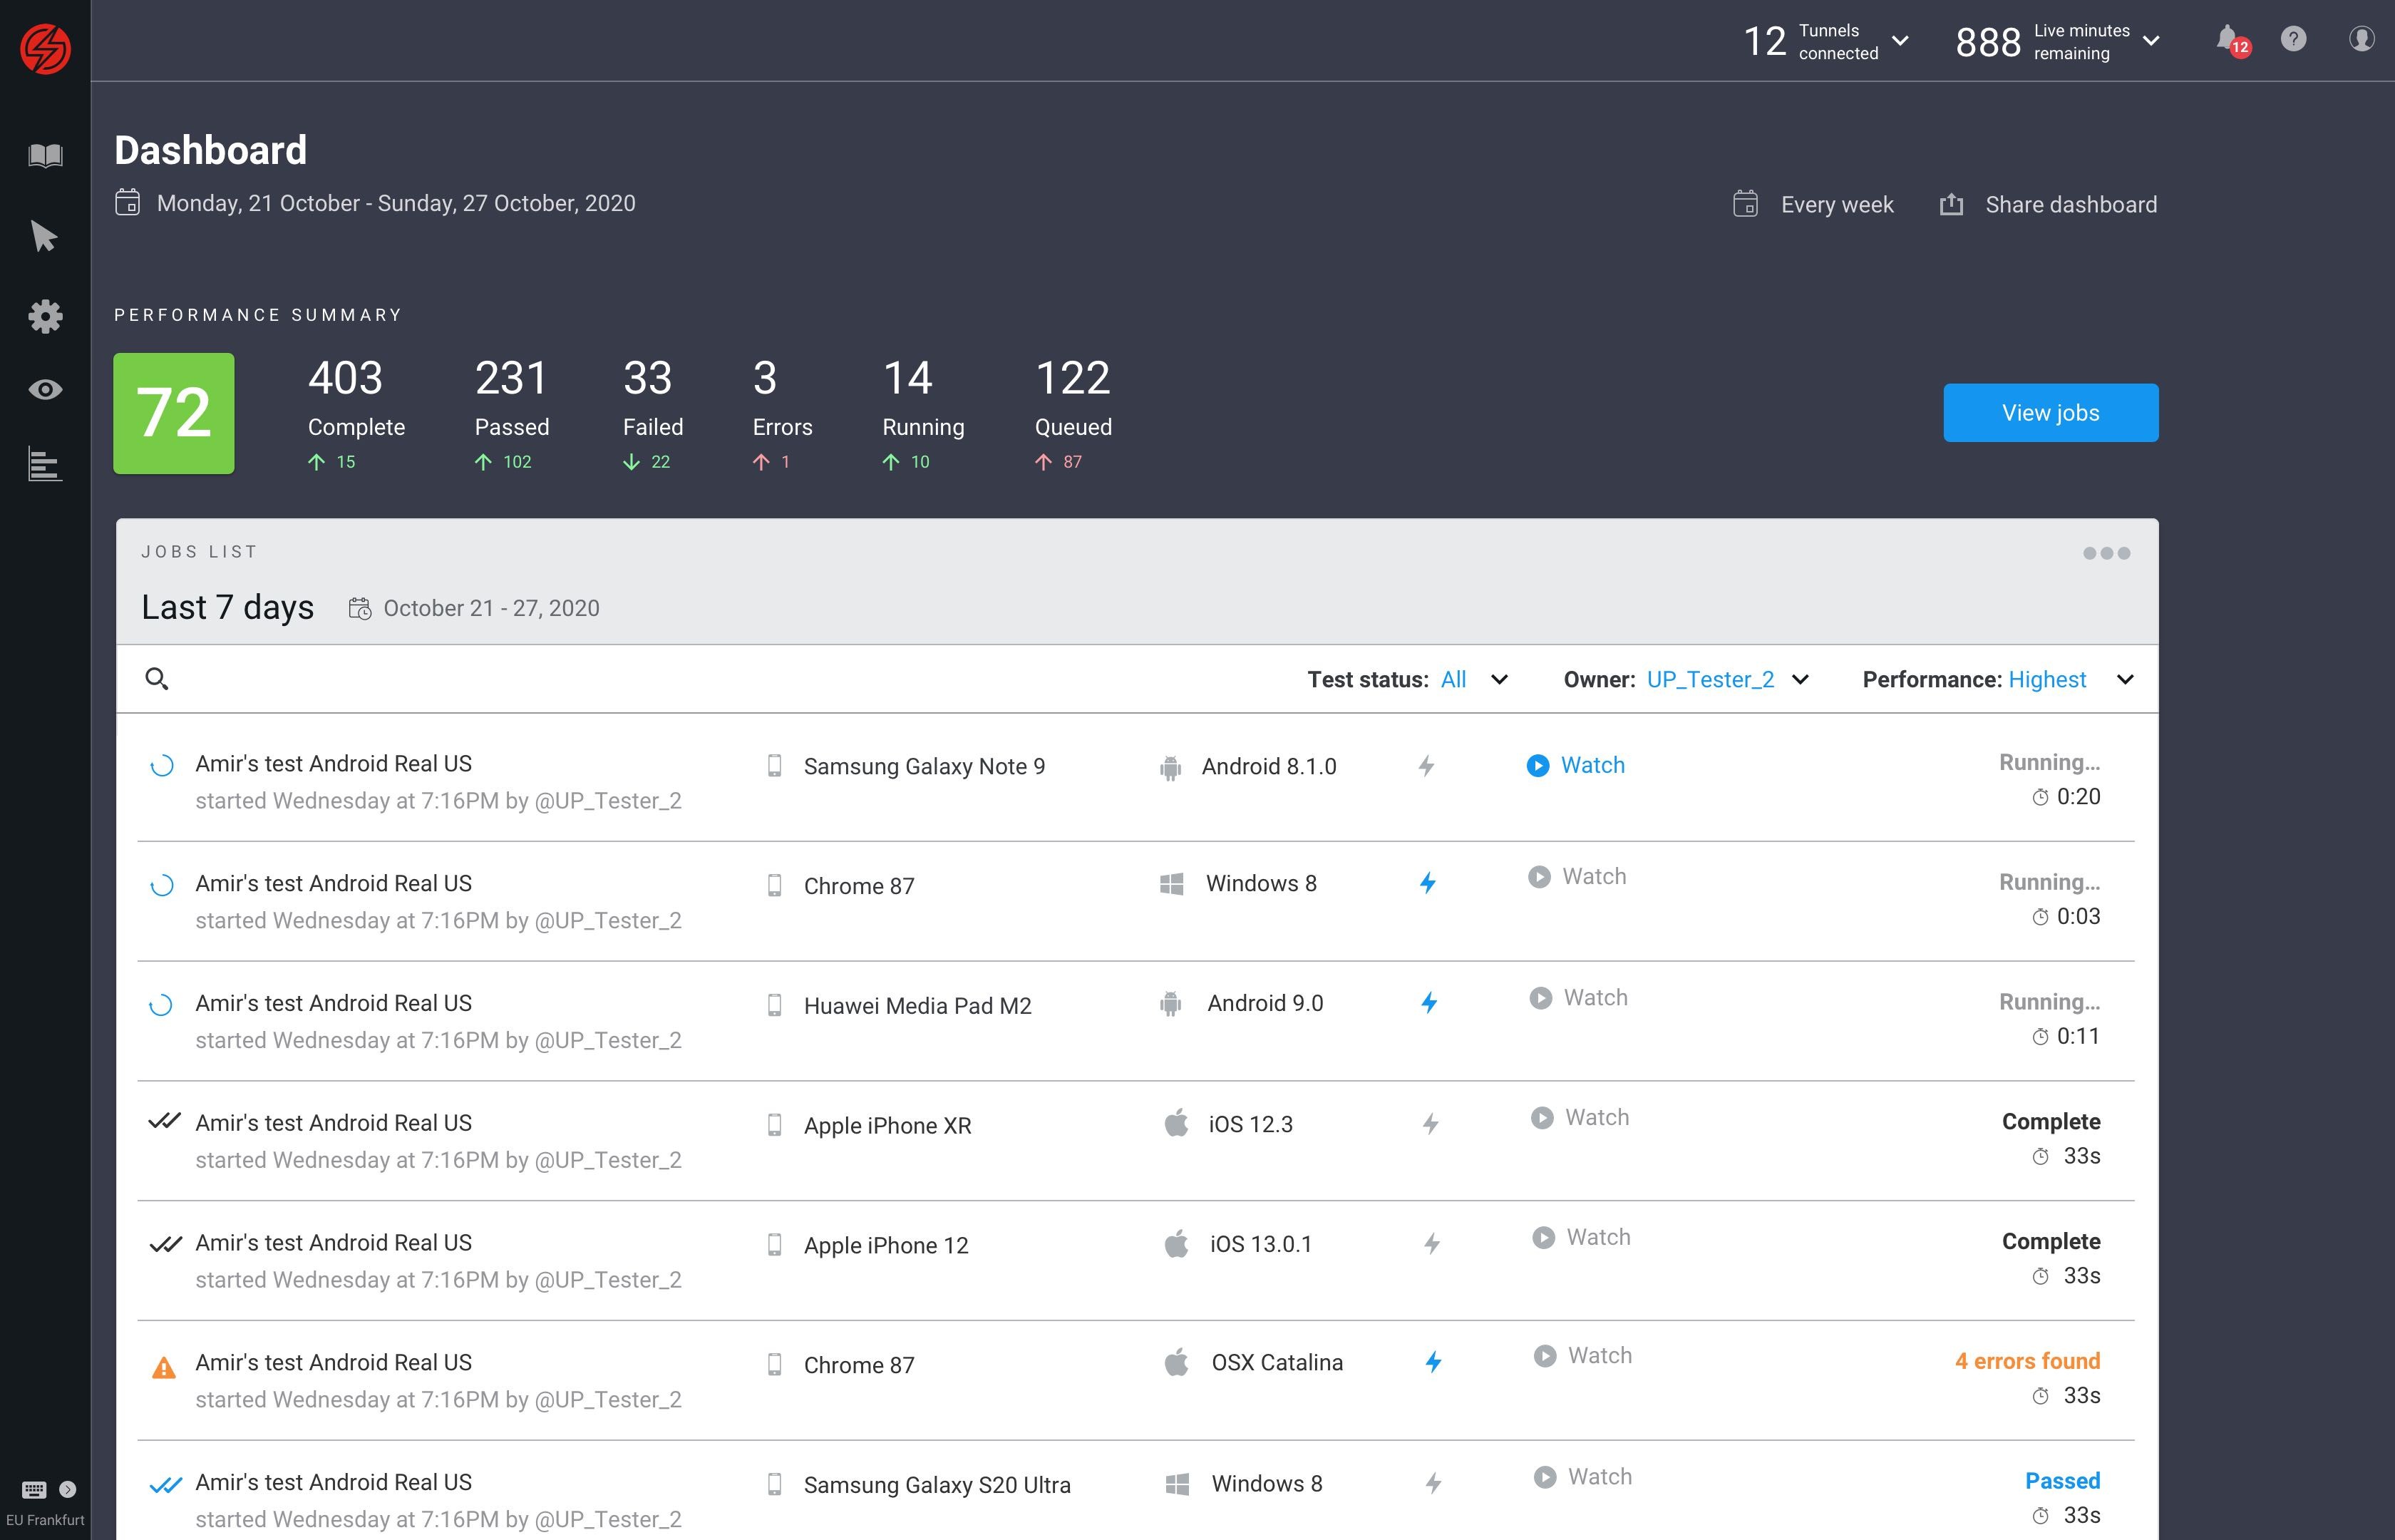Click the jobs list search field
The height and width of the screenshot is (1540, 2395).
click(x=599, y=680)
